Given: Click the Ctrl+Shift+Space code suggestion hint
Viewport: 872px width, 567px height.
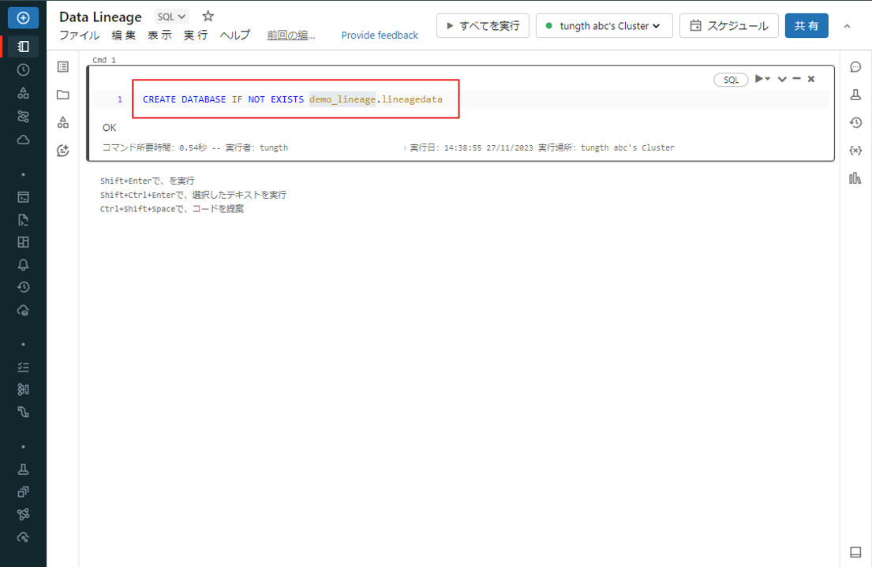Looking at the screenshot, I should [172, 208].
